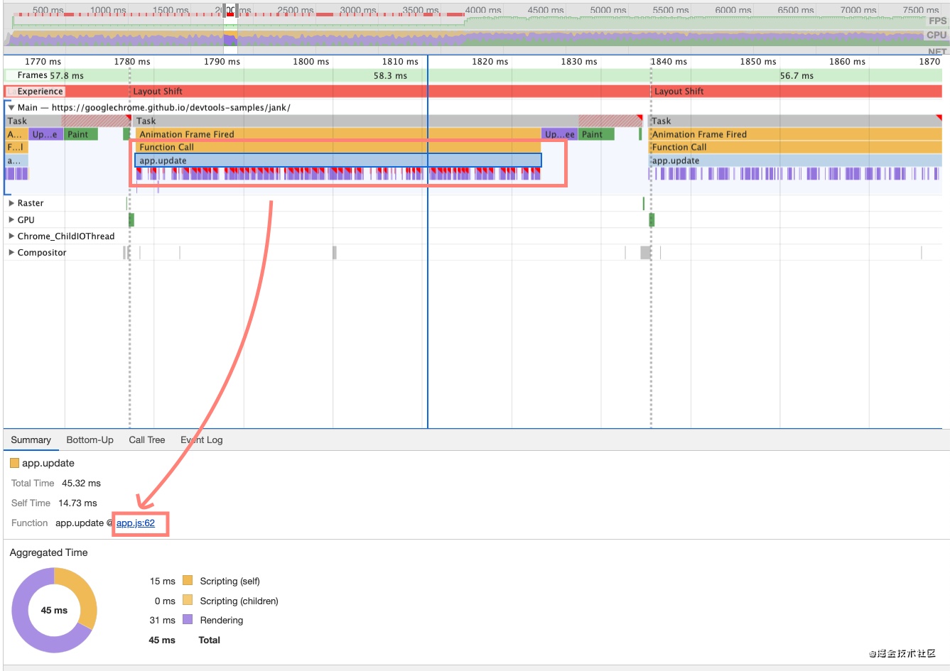
Task: Select the 58.3 ms frame
Action: pos(390,75)
